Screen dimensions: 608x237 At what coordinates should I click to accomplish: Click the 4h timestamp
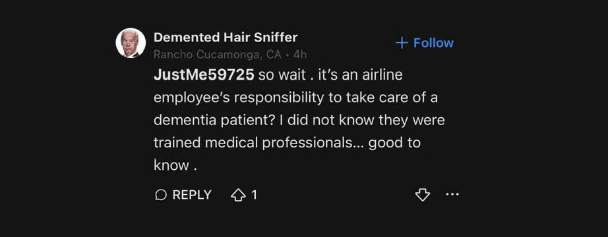click(300, 55)
